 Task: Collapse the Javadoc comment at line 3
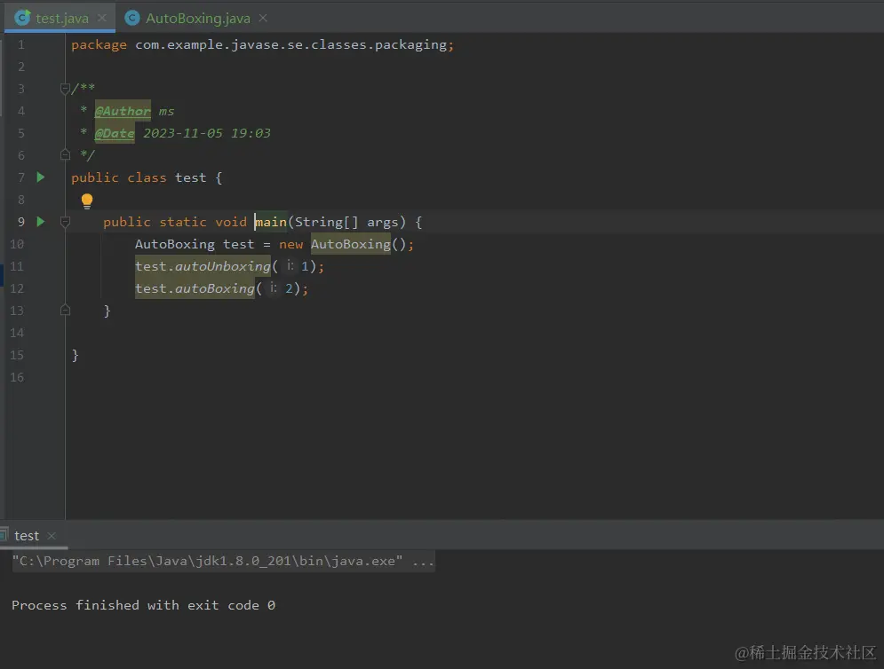(65, 89)
